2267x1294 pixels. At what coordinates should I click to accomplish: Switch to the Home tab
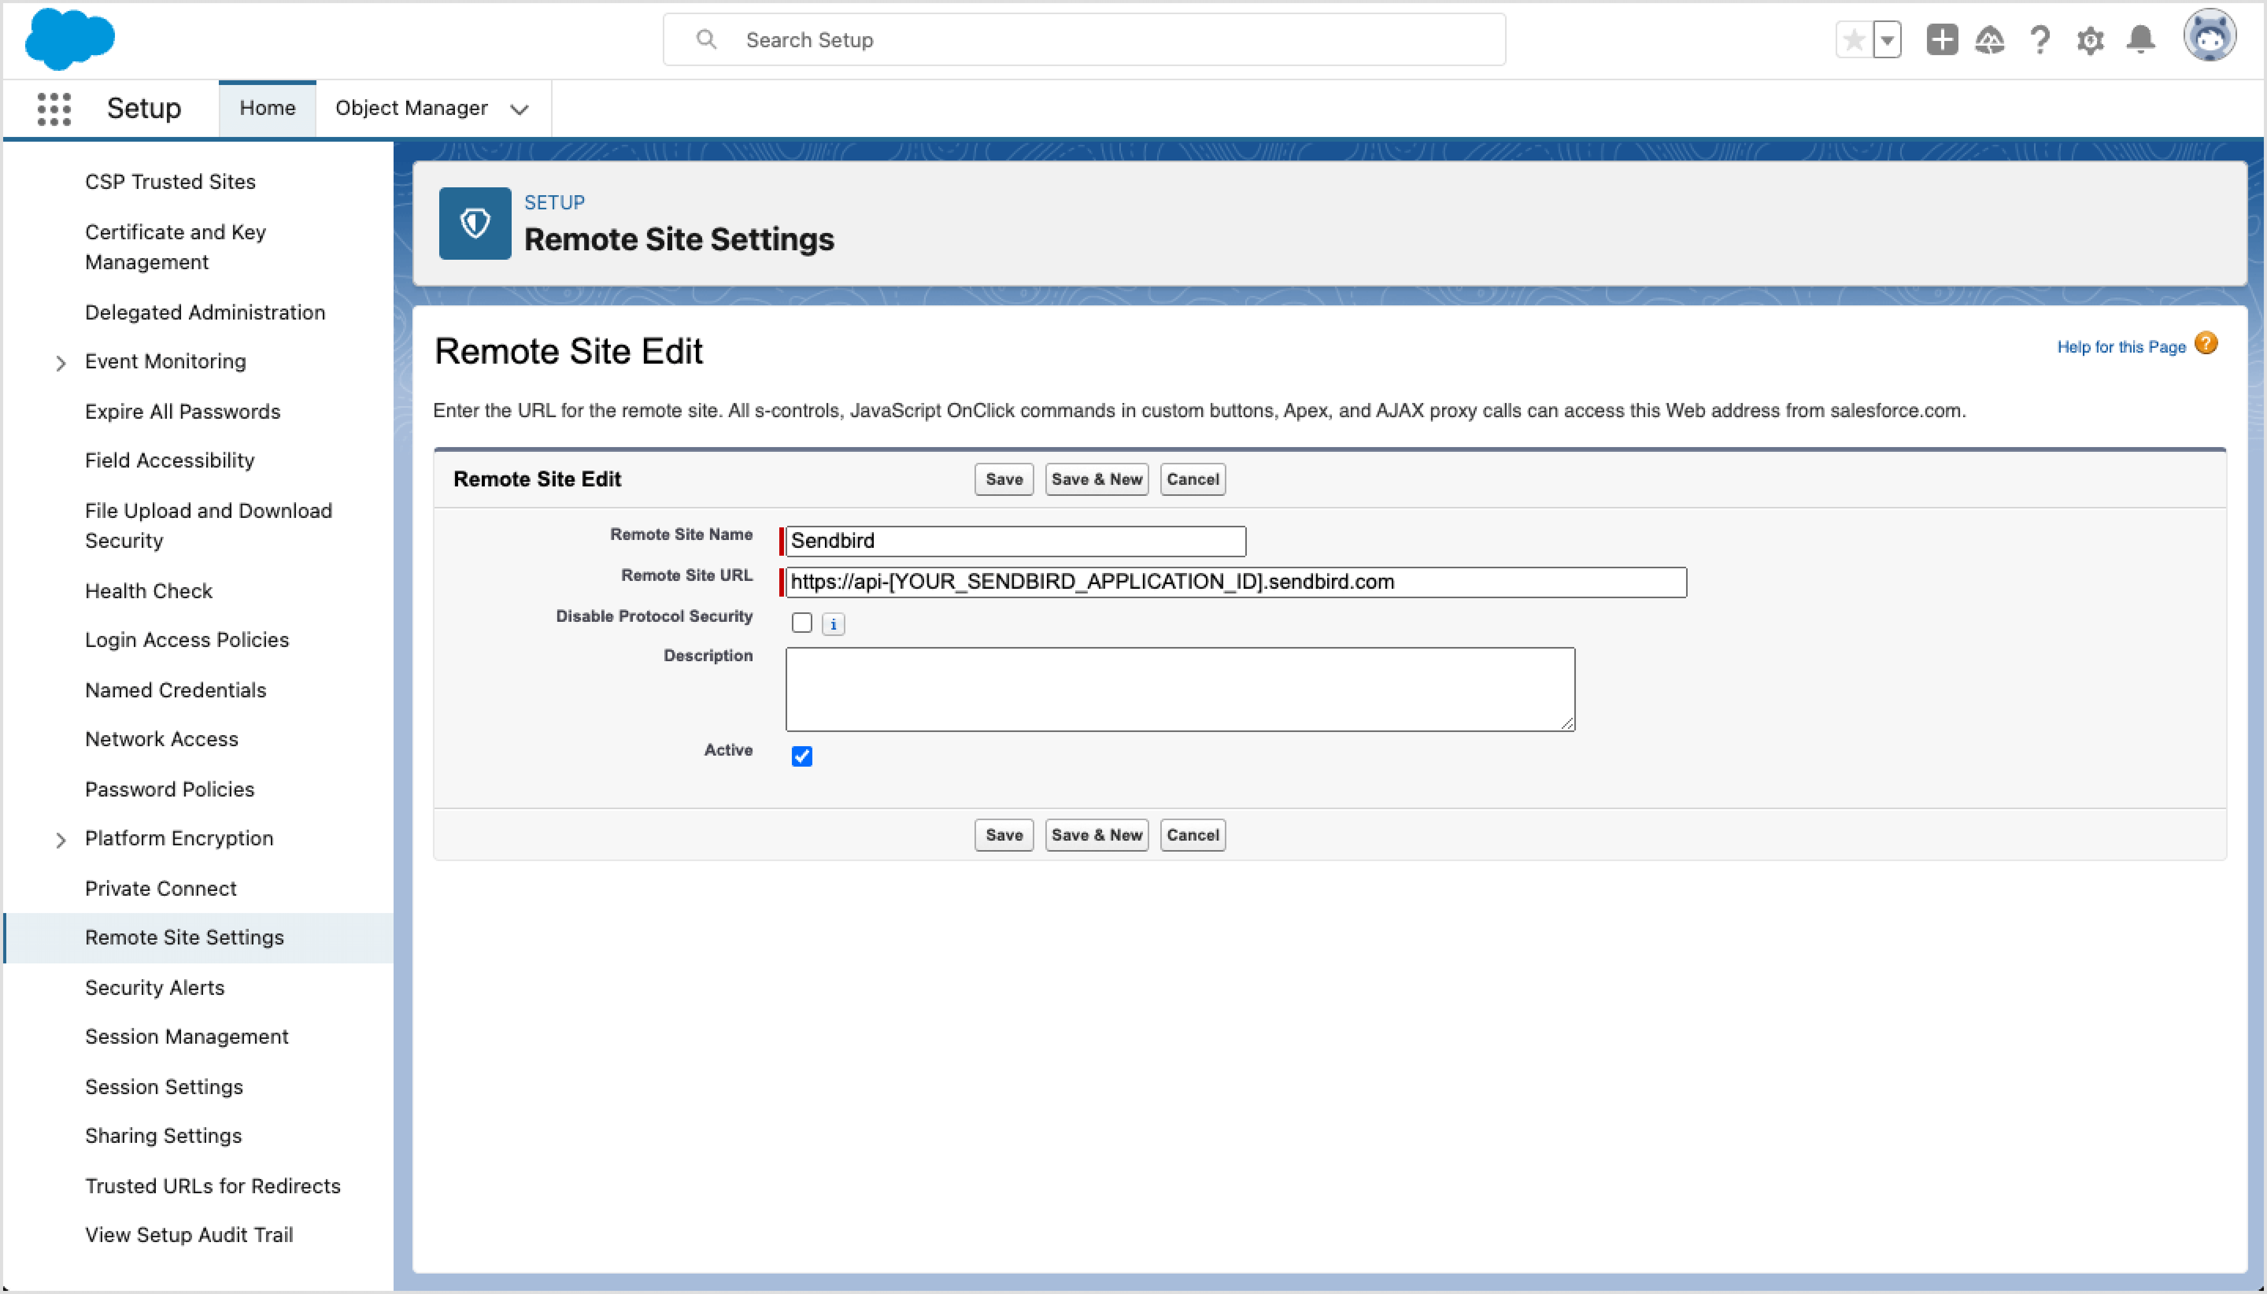[267, 108]
